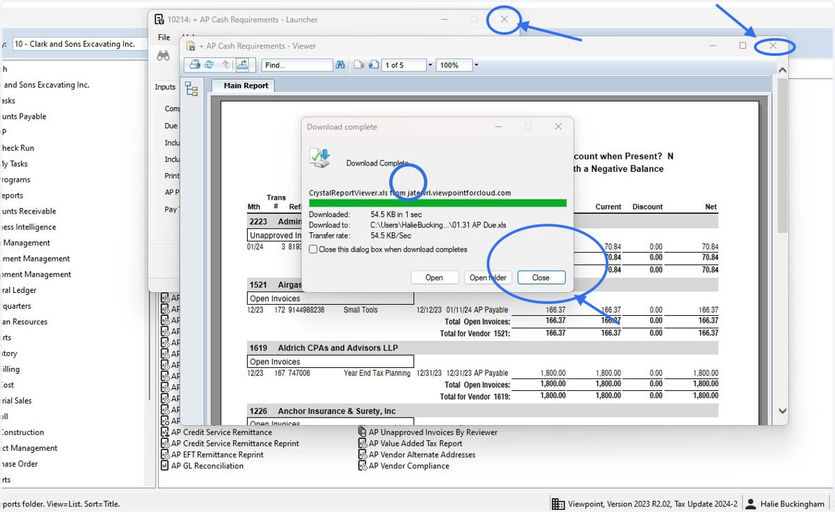Click the Open folder button
Screen dimensions: 835x512
coord(488,278)
